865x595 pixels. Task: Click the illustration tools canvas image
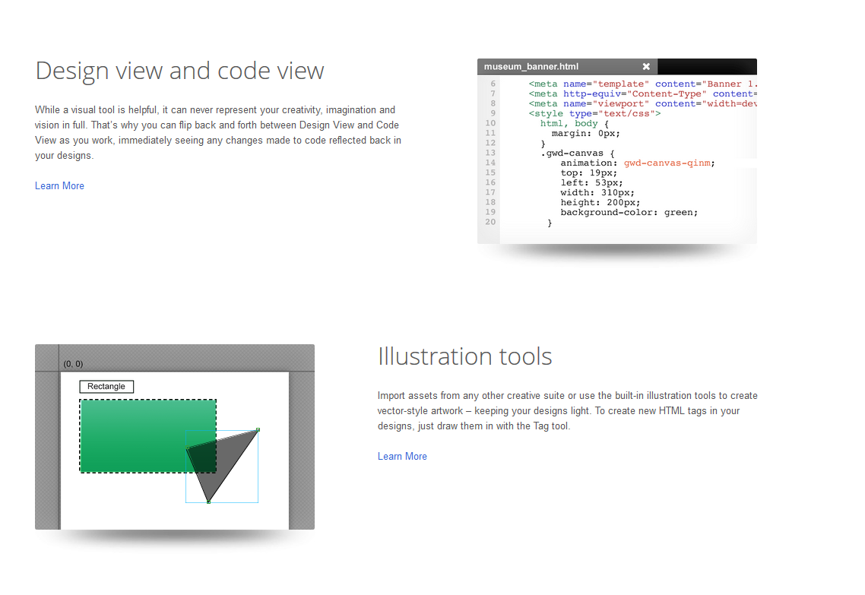tap(174, 437)
